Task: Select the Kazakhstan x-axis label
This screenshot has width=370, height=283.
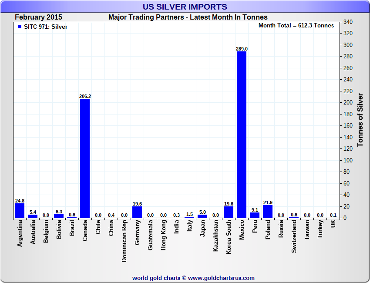Action: pos(216,238)
